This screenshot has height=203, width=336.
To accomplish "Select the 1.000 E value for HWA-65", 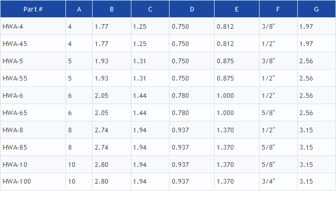I will pyautogui.click(x=225, y=112).
